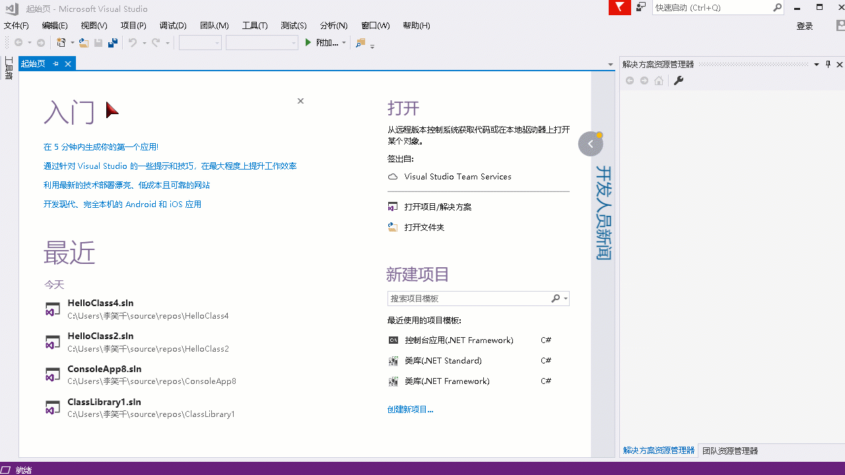This screenshot has height=475, width=845.
Task: Click the Solution Explorer Back icon
Action: (630, 80)
